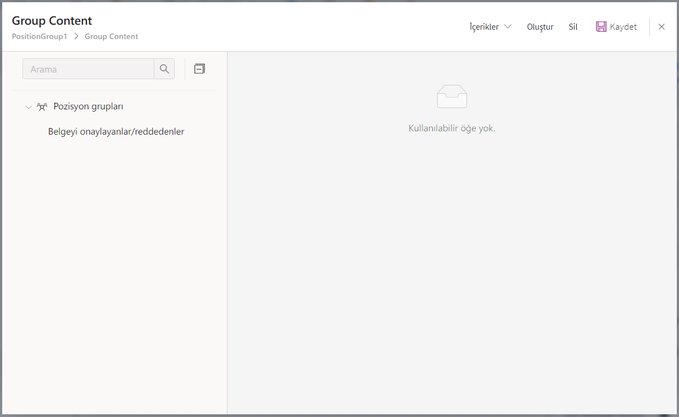This screenshot has height=417, width=679.
Task: Close the Group Content dialog
Action: point(661,27)
